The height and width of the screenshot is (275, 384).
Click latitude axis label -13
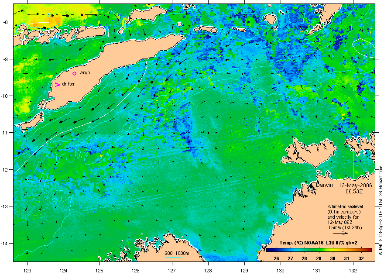[5, 206]
